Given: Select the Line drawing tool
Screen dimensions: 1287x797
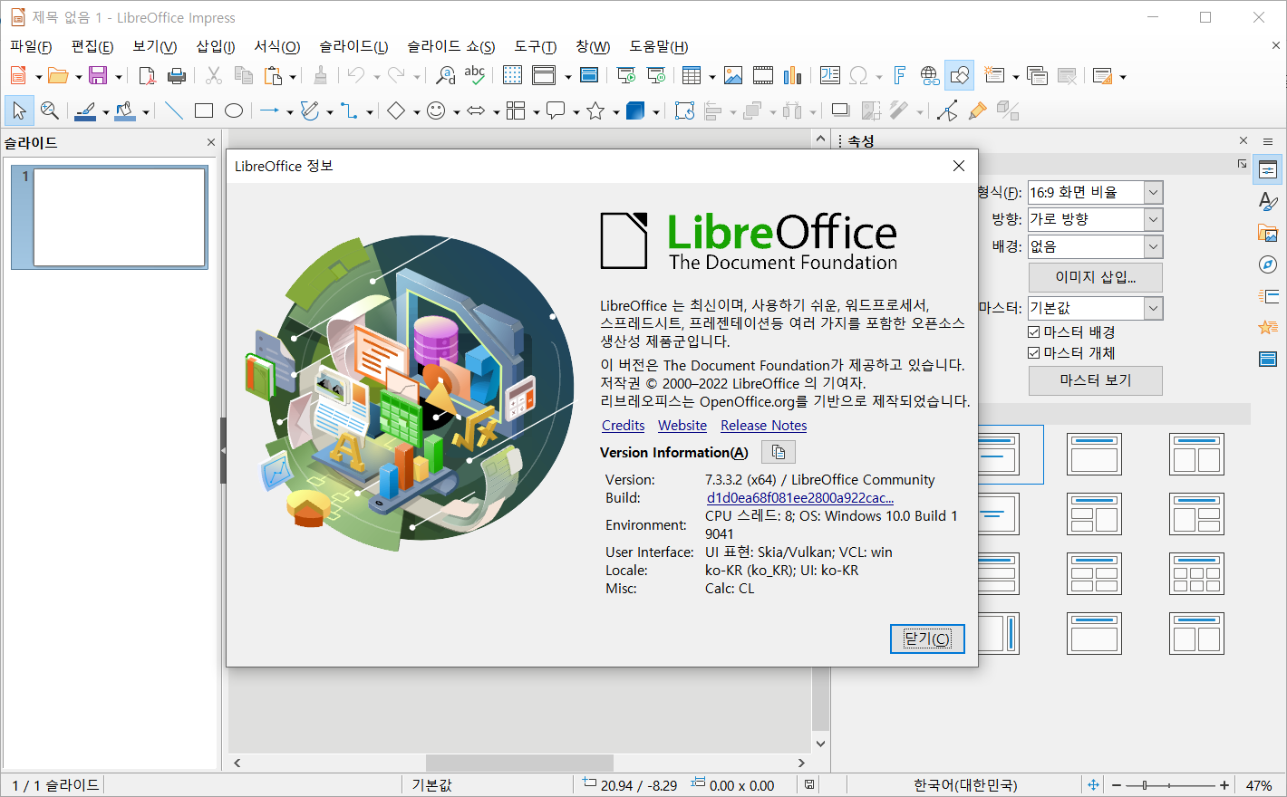Looking at the screenshot, I should click(174, 110).
